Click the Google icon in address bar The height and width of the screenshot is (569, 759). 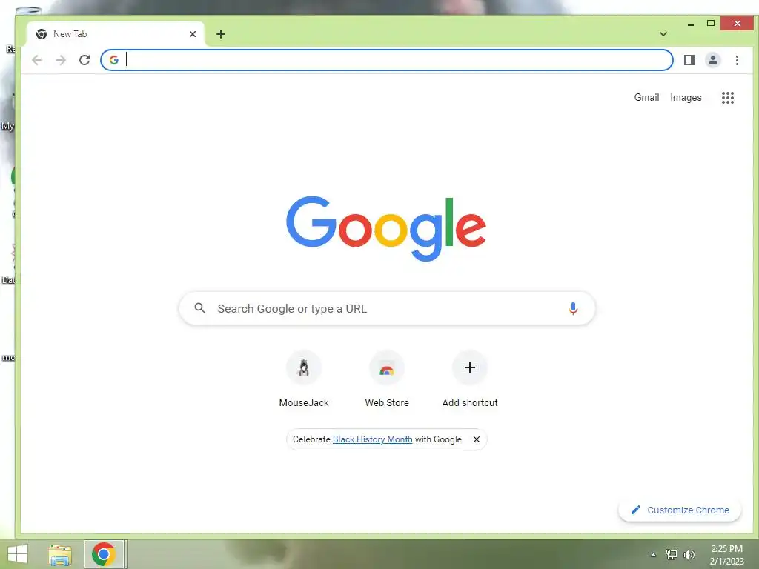pyautogui.click(x=113, y=60)
